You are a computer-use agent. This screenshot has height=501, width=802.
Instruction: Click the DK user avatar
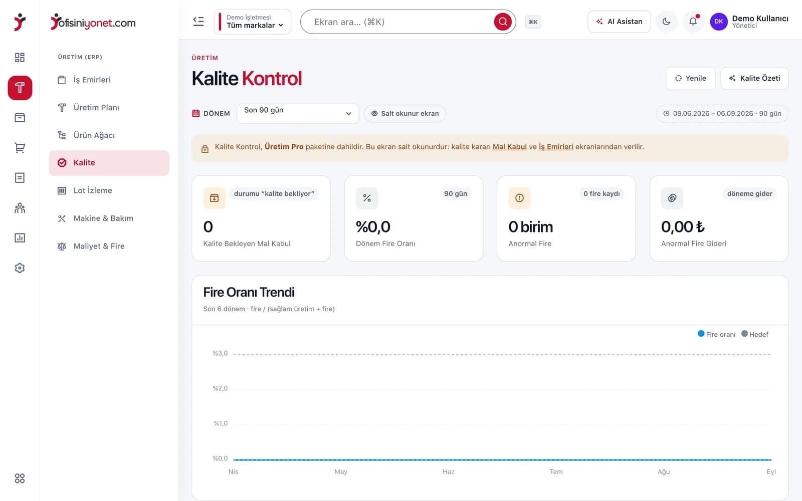[x=718, y=22]
